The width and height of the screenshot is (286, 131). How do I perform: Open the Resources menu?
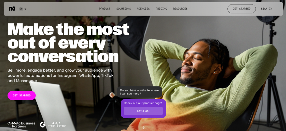click(x=180, y=9)
